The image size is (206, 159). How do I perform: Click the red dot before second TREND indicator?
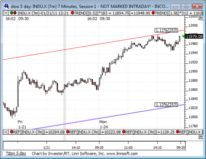coord(153,13)
